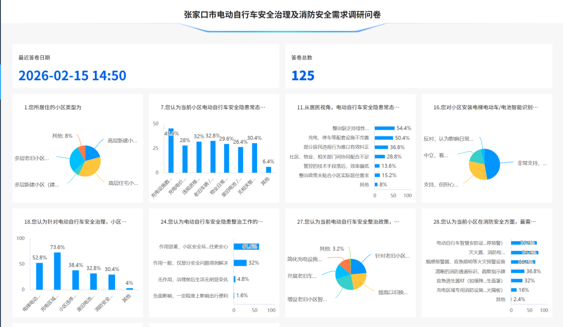Click the '作用一般' 32% bar in question 24
Viewport: 563px width, 327px height.
coord(240,263)
